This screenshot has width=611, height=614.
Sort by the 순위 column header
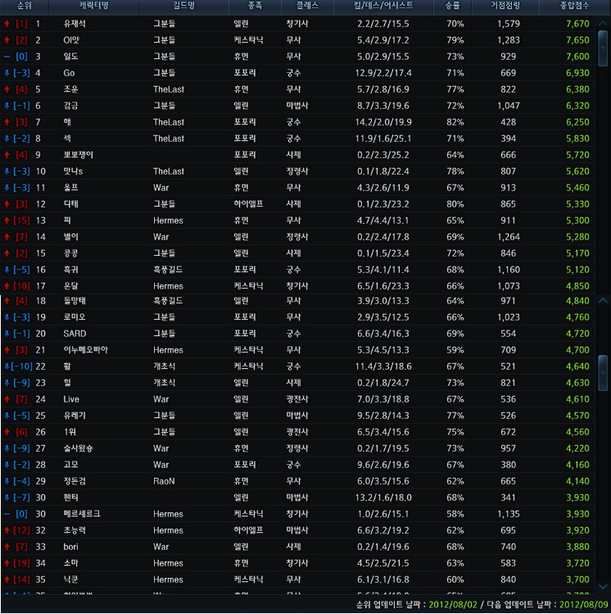click(25, 7)
